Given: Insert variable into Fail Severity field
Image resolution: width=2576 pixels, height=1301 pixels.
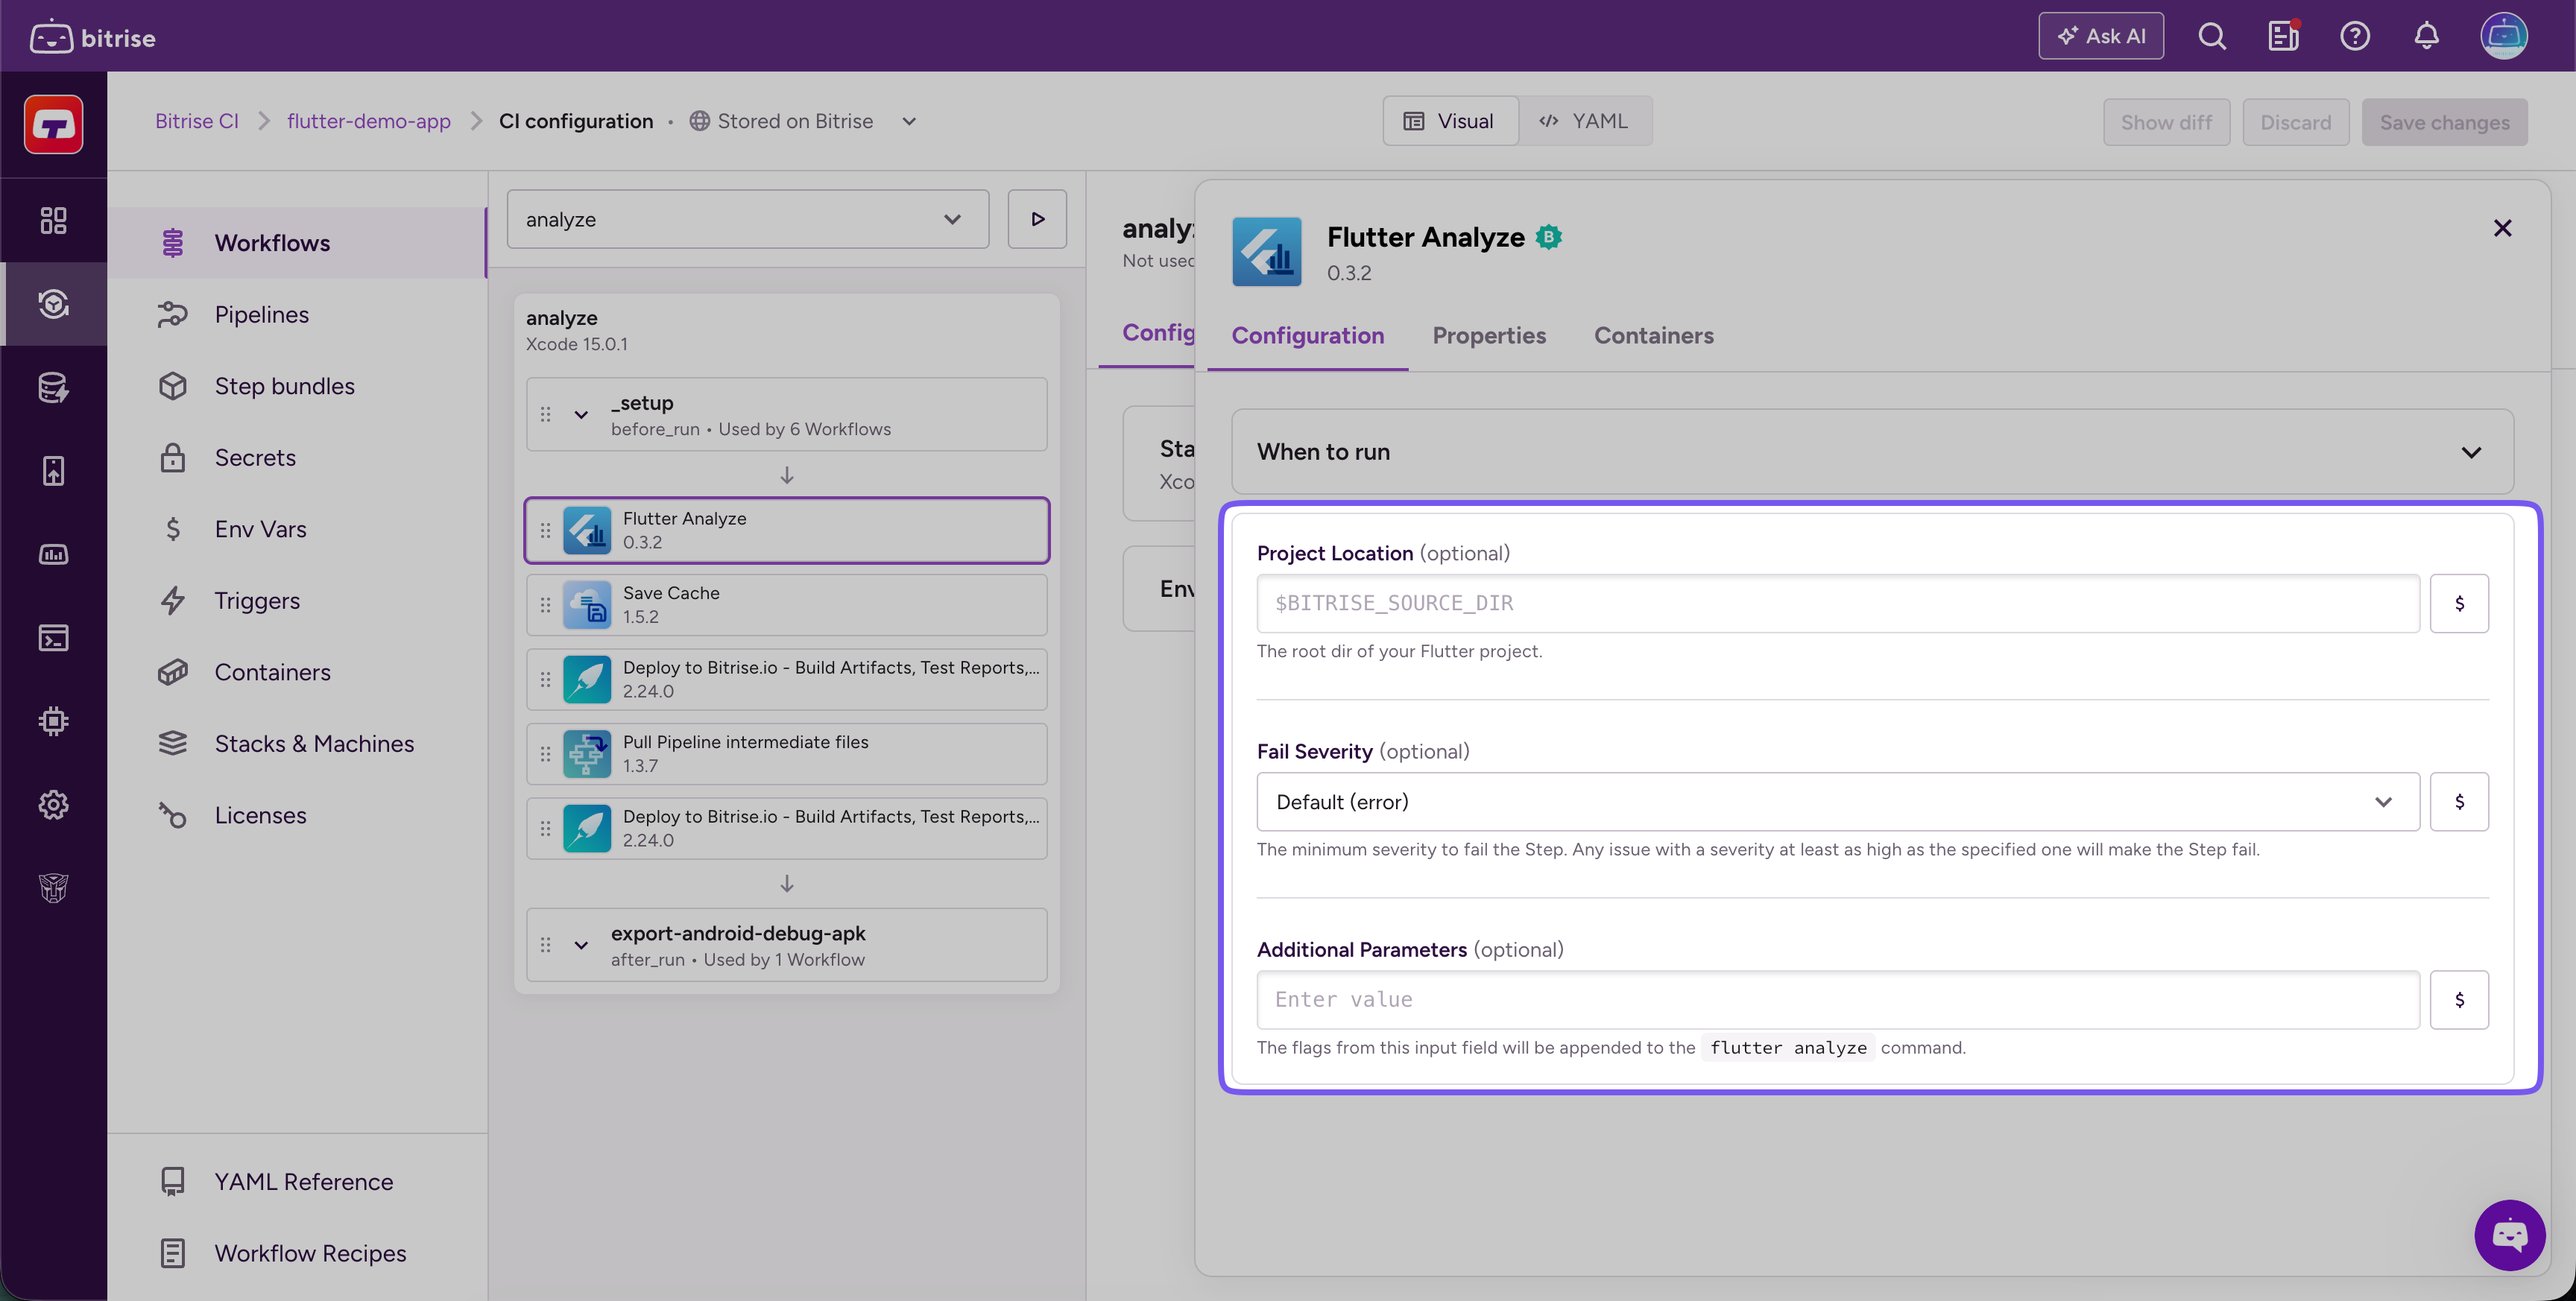Looking at the screenshot, I should pos(2459,801).
